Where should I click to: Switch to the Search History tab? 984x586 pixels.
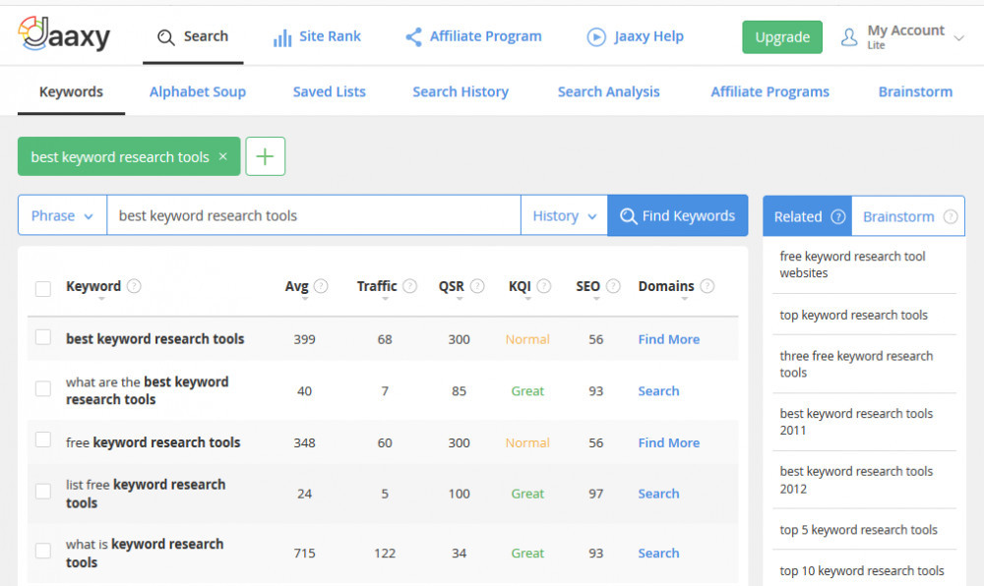coord(461,92)
